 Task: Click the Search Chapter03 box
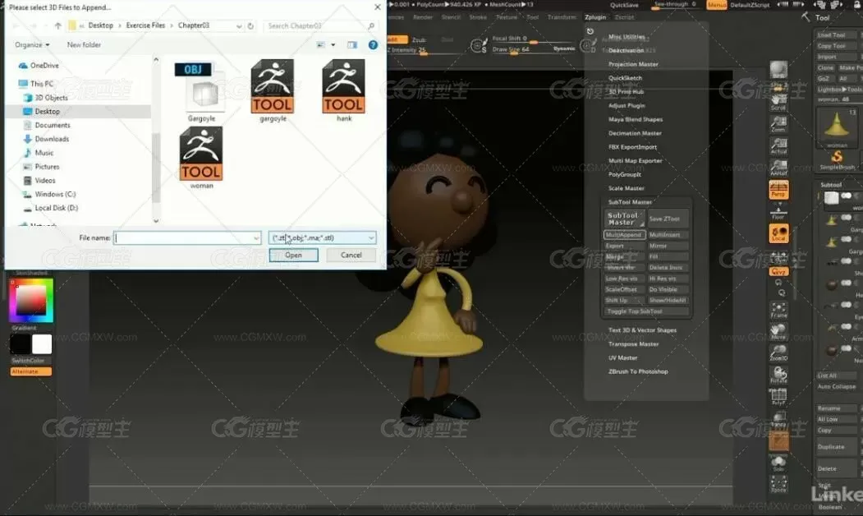[x=320, y=25]
